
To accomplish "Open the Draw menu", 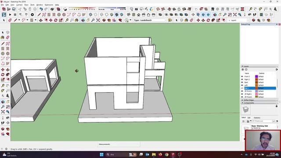I will click(26, 5).
